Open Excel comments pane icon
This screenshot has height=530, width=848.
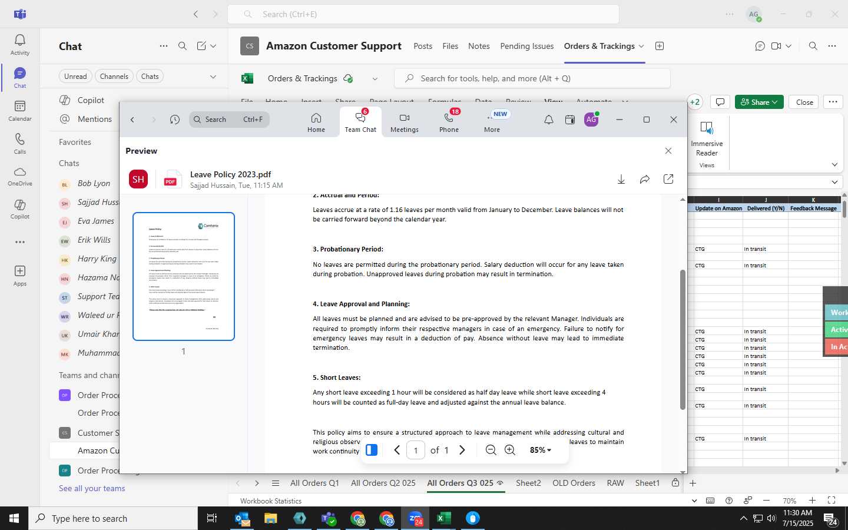[720, 102]
